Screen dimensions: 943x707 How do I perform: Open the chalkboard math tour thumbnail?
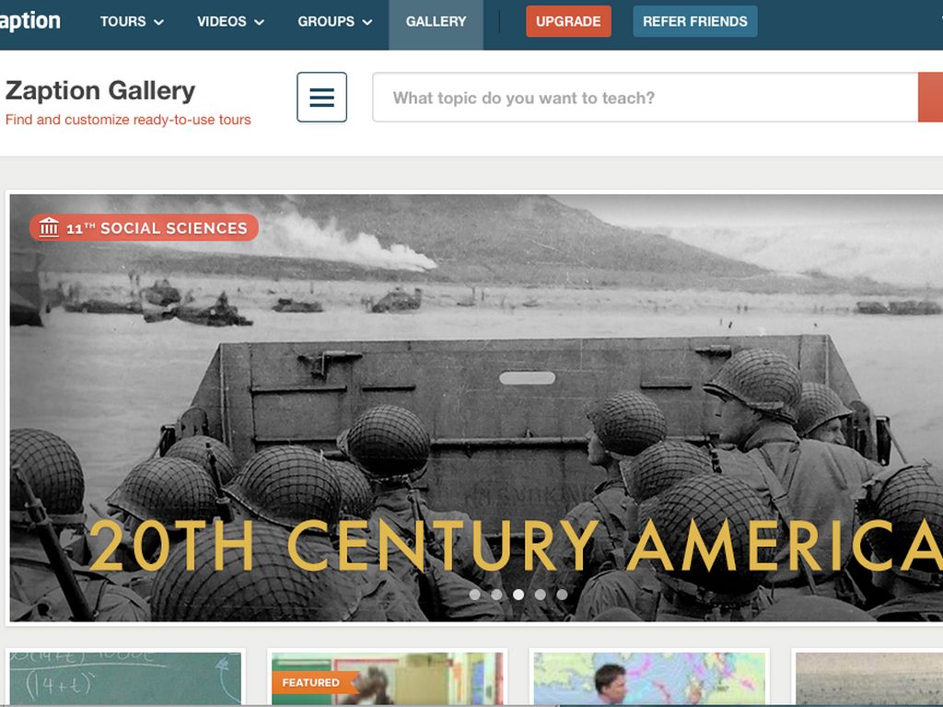point(125,678)
